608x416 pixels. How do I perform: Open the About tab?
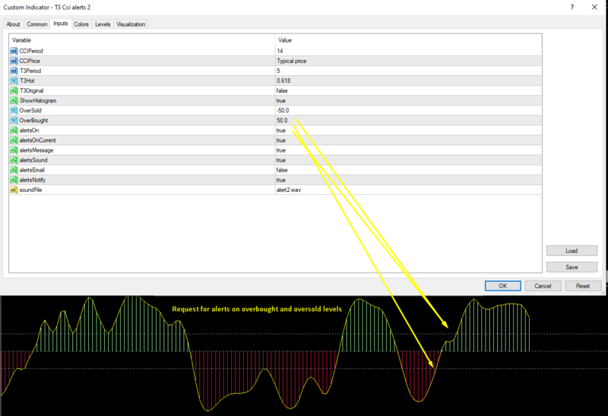13,24
